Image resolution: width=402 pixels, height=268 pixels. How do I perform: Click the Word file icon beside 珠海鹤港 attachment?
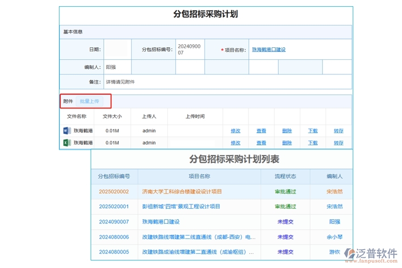65,130
